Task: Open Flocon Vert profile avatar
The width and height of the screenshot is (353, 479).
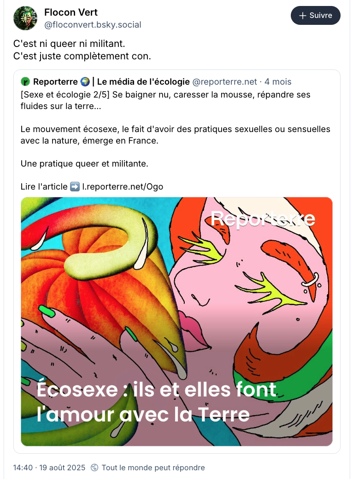Action: tap(25, 18)
